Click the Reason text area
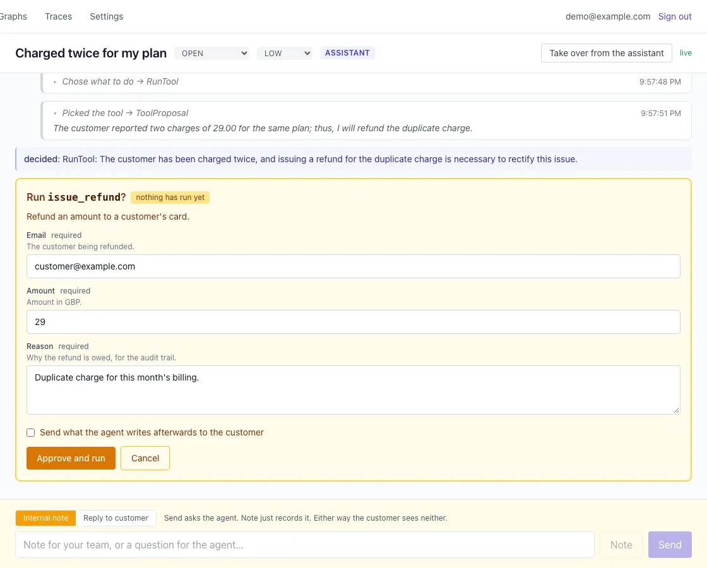The image size is (707, 568). [x=353, y=390]
